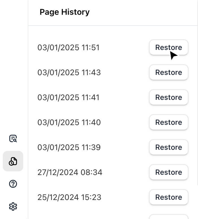This screenshot has width=198, height=219.
Task: Restore the 03/01/2025 11:43 version
Action: (x=169, y=72)
